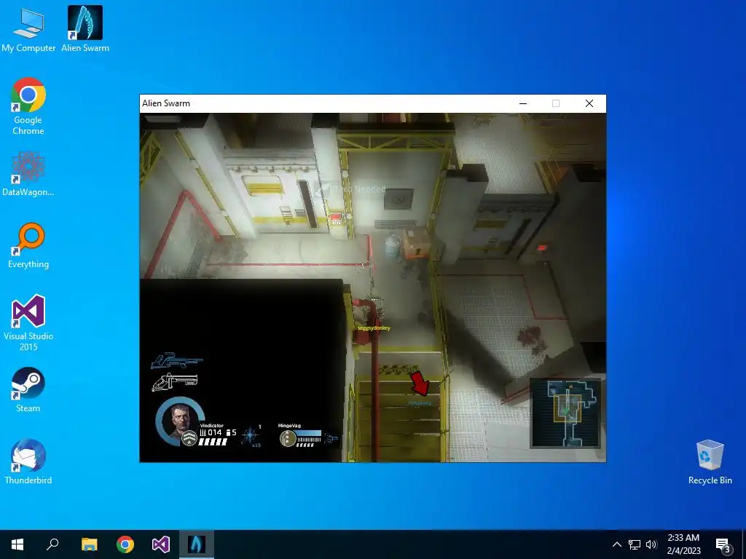Viewport: 746px width, 559px height.
Task: Click the Vindicator weapon name label
Action: click(x=211, y=425)
